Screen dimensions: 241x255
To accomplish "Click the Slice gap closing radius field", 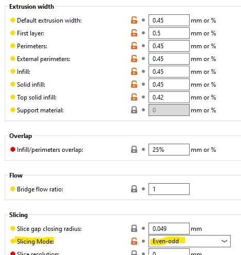I will click(x=169, y=229).
